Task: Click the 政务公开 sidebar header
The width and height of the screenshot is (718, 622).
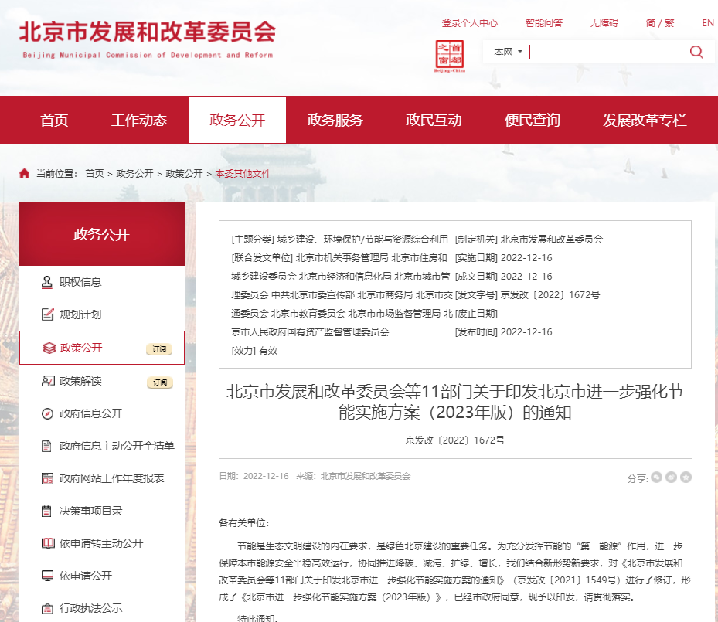Action: 102,234
